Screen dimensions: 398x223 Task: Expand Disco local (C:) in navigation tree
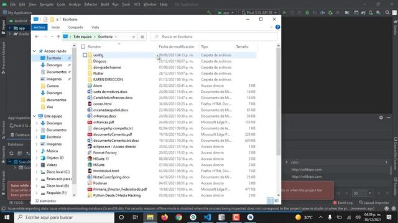(37, 172)
